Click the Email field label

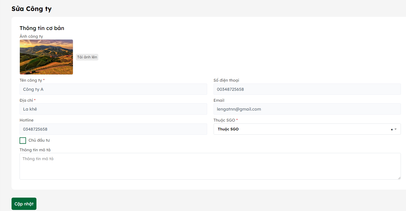pyautogui.click(x=219, y=100)
